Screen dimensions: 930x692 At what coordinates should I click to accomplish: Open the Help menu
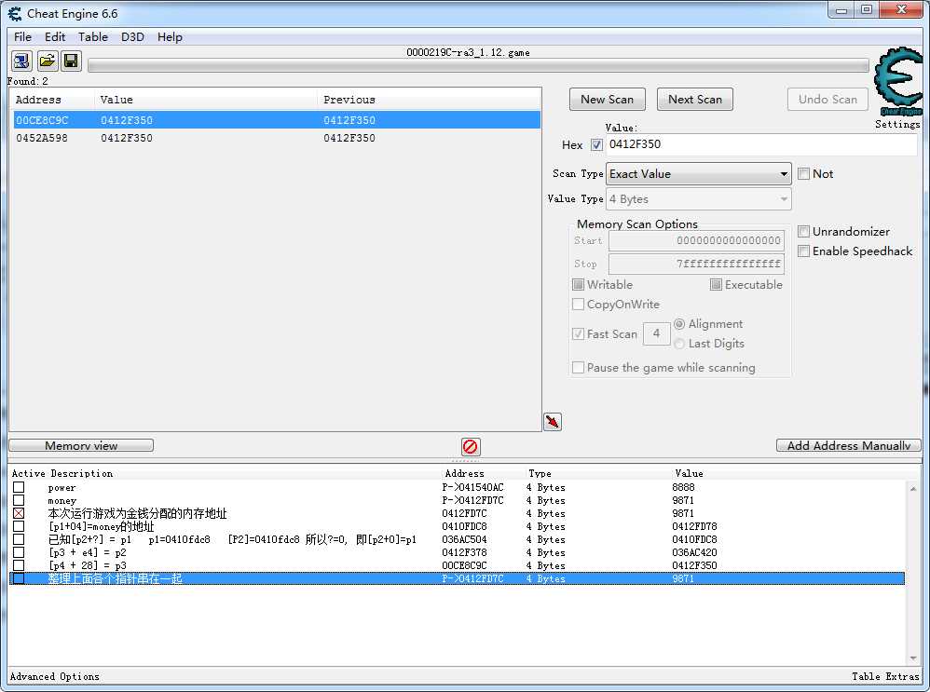pos(170,36)
